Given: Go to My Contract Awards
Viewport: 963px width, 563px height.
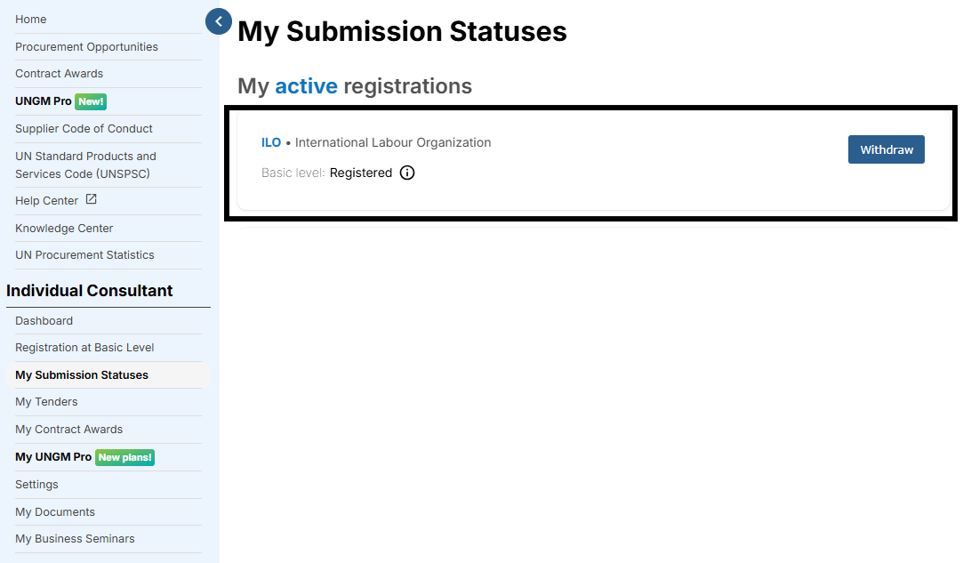Looking at the screenshot, I should (x=68, y=430).
